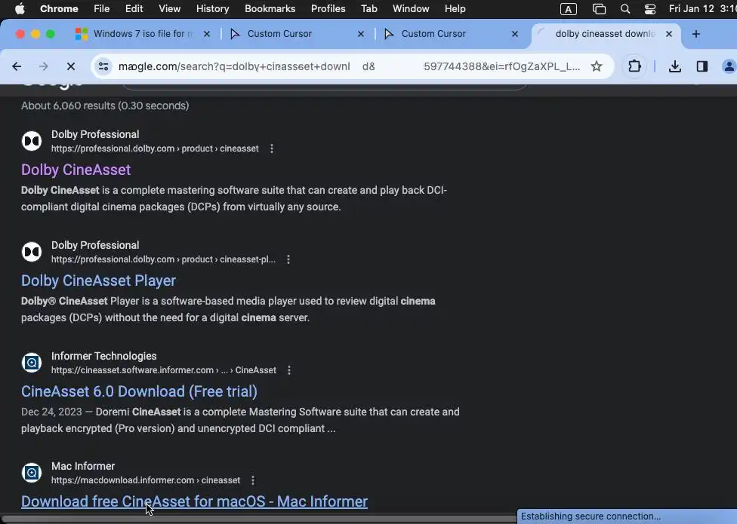Click the Dolby logo beside first result

[32, 141]
